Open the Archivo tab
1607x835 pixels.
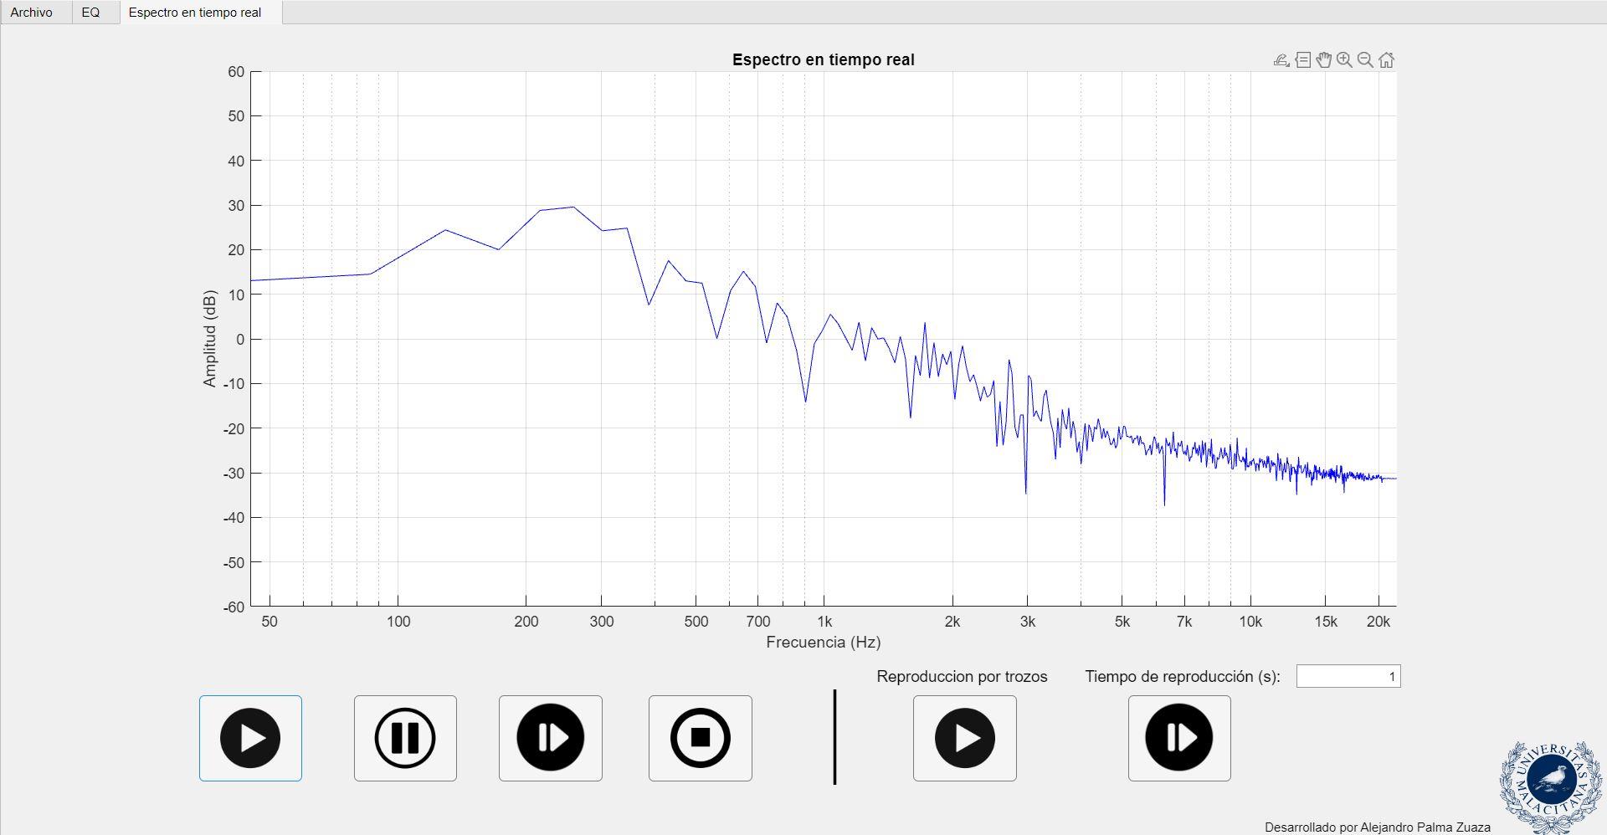tap(31, 13)
